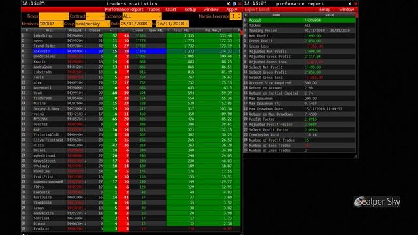Sort by Nick column header
This screenshot has height=235, width=418.
[x=50, y=31]
